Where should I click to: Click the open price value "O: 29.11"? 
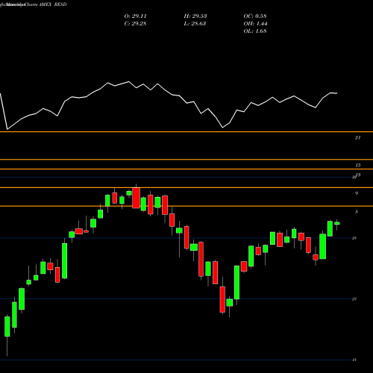pos(135,16)
